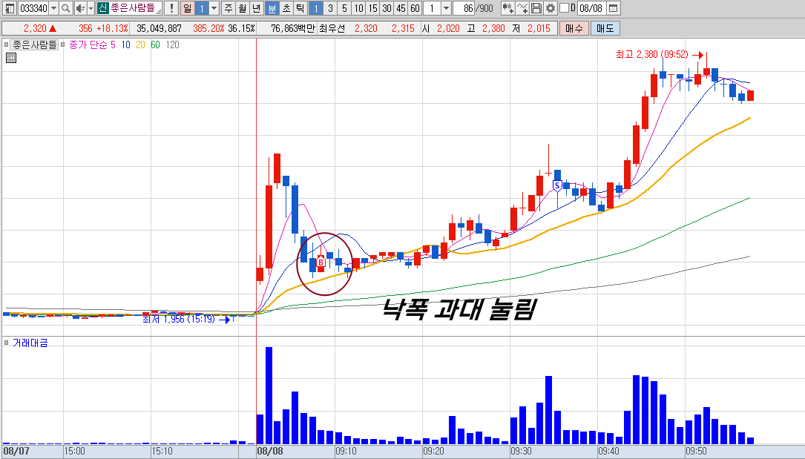Click the small square beside 거래대금 label
This screenshot has width=805, height=459.
click(6, 343)
